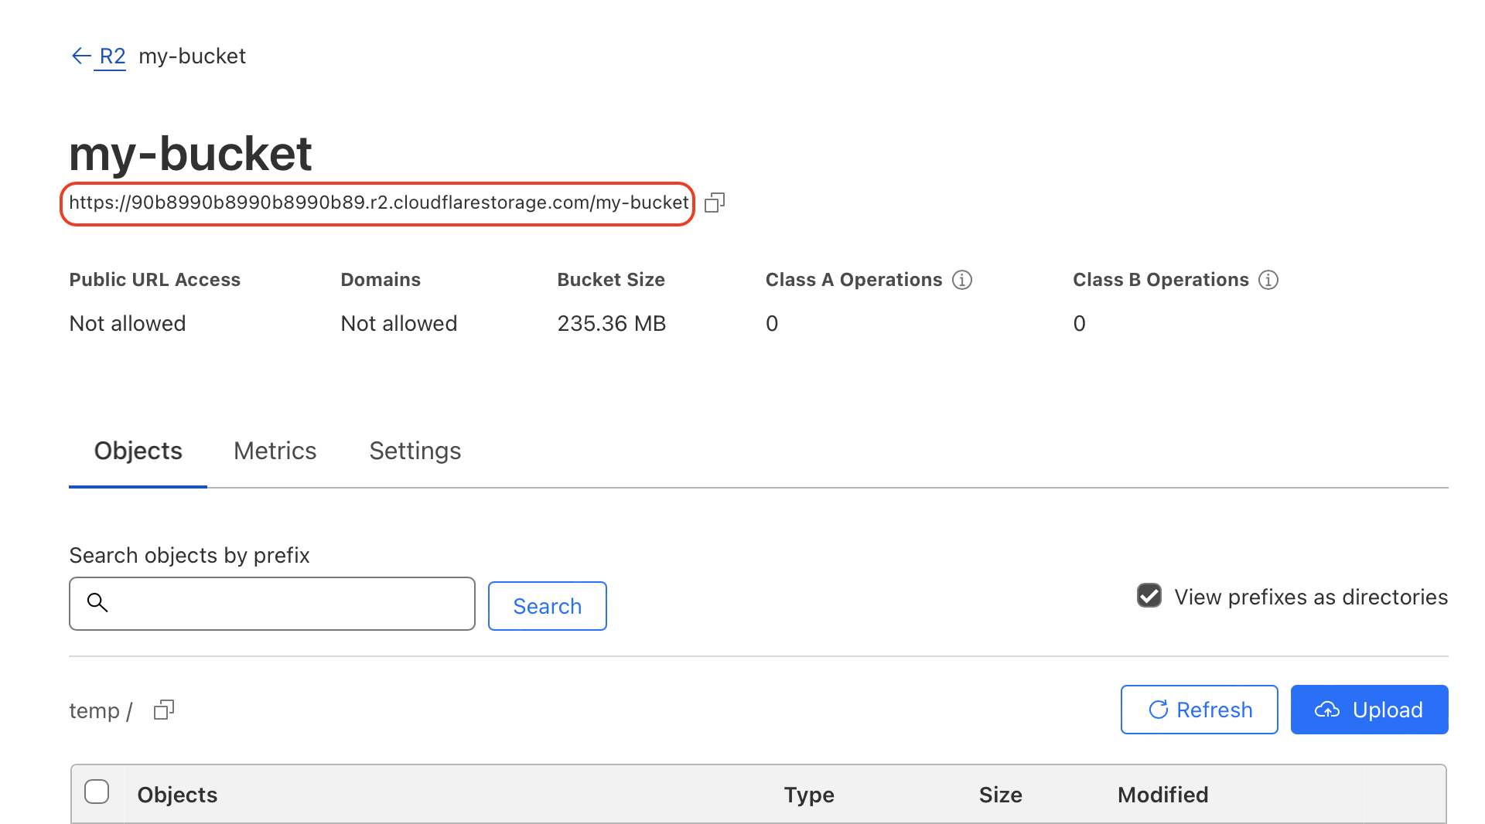Copy the bucket URL using the copy icon
The width and height of the screenshot is (1485, 824).
click(x=714, y=203)
